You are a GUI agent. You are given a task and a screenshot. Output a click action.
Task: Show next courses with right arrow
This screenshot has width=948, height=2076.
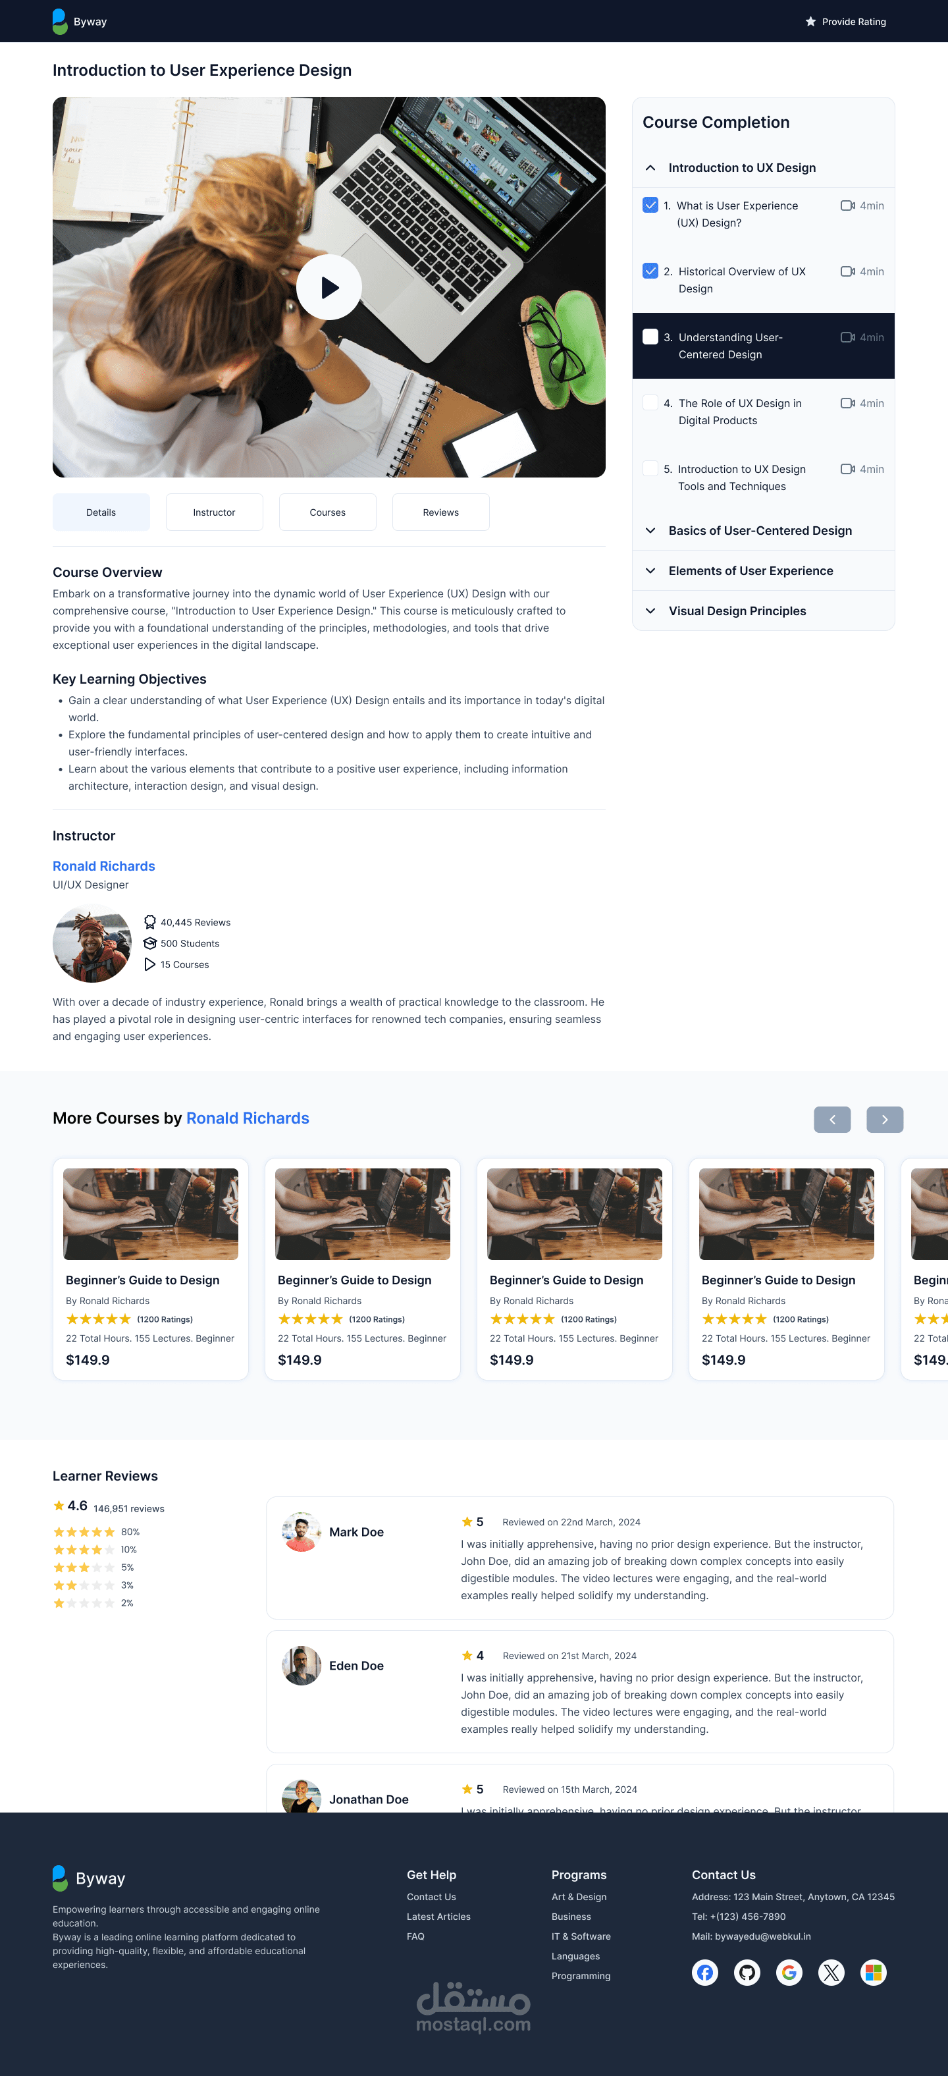pyautogui.click(x=884, y=1120)
